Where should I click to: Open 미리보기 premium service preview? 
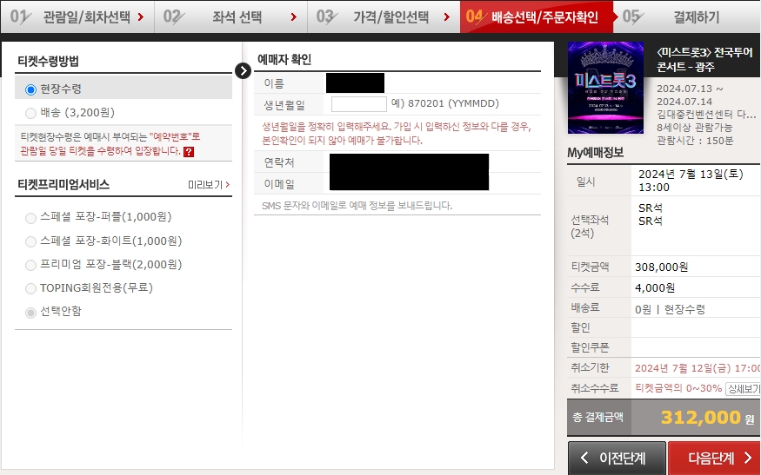click(209, 185)
